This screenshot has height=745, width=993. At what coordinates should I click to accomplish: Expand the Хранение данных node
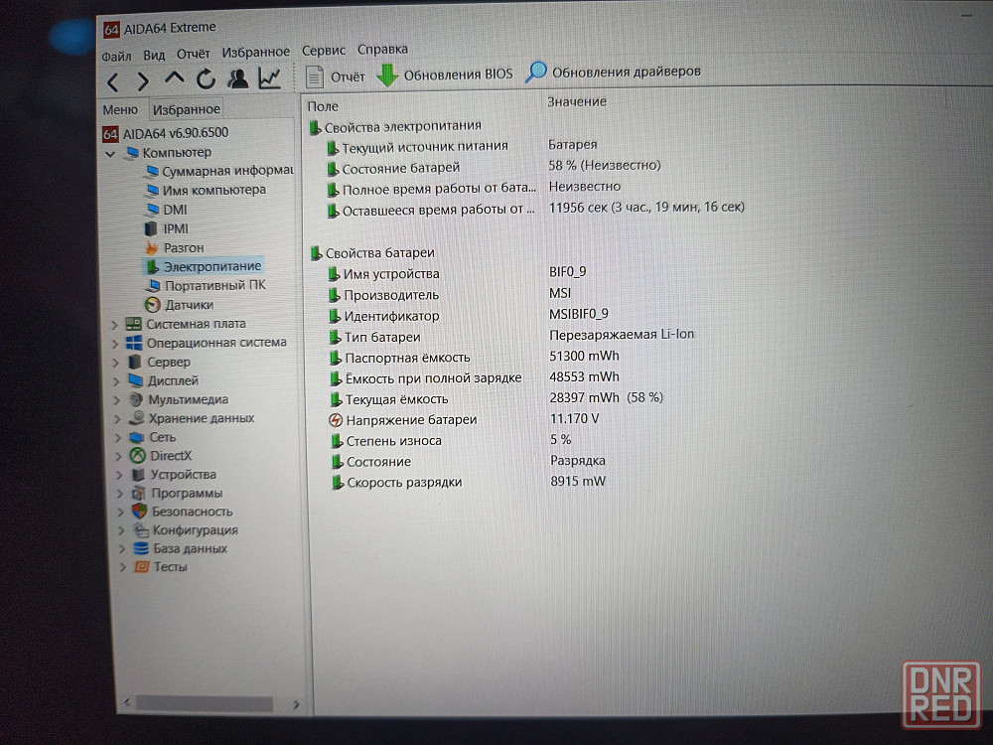[x=118, y=419]
